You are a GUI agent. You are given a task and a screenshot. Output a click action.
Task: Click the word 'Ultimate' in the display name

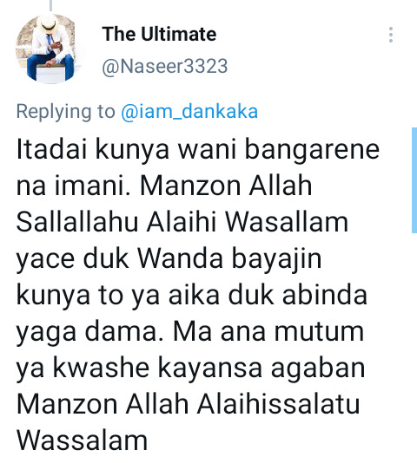[179, 34]
